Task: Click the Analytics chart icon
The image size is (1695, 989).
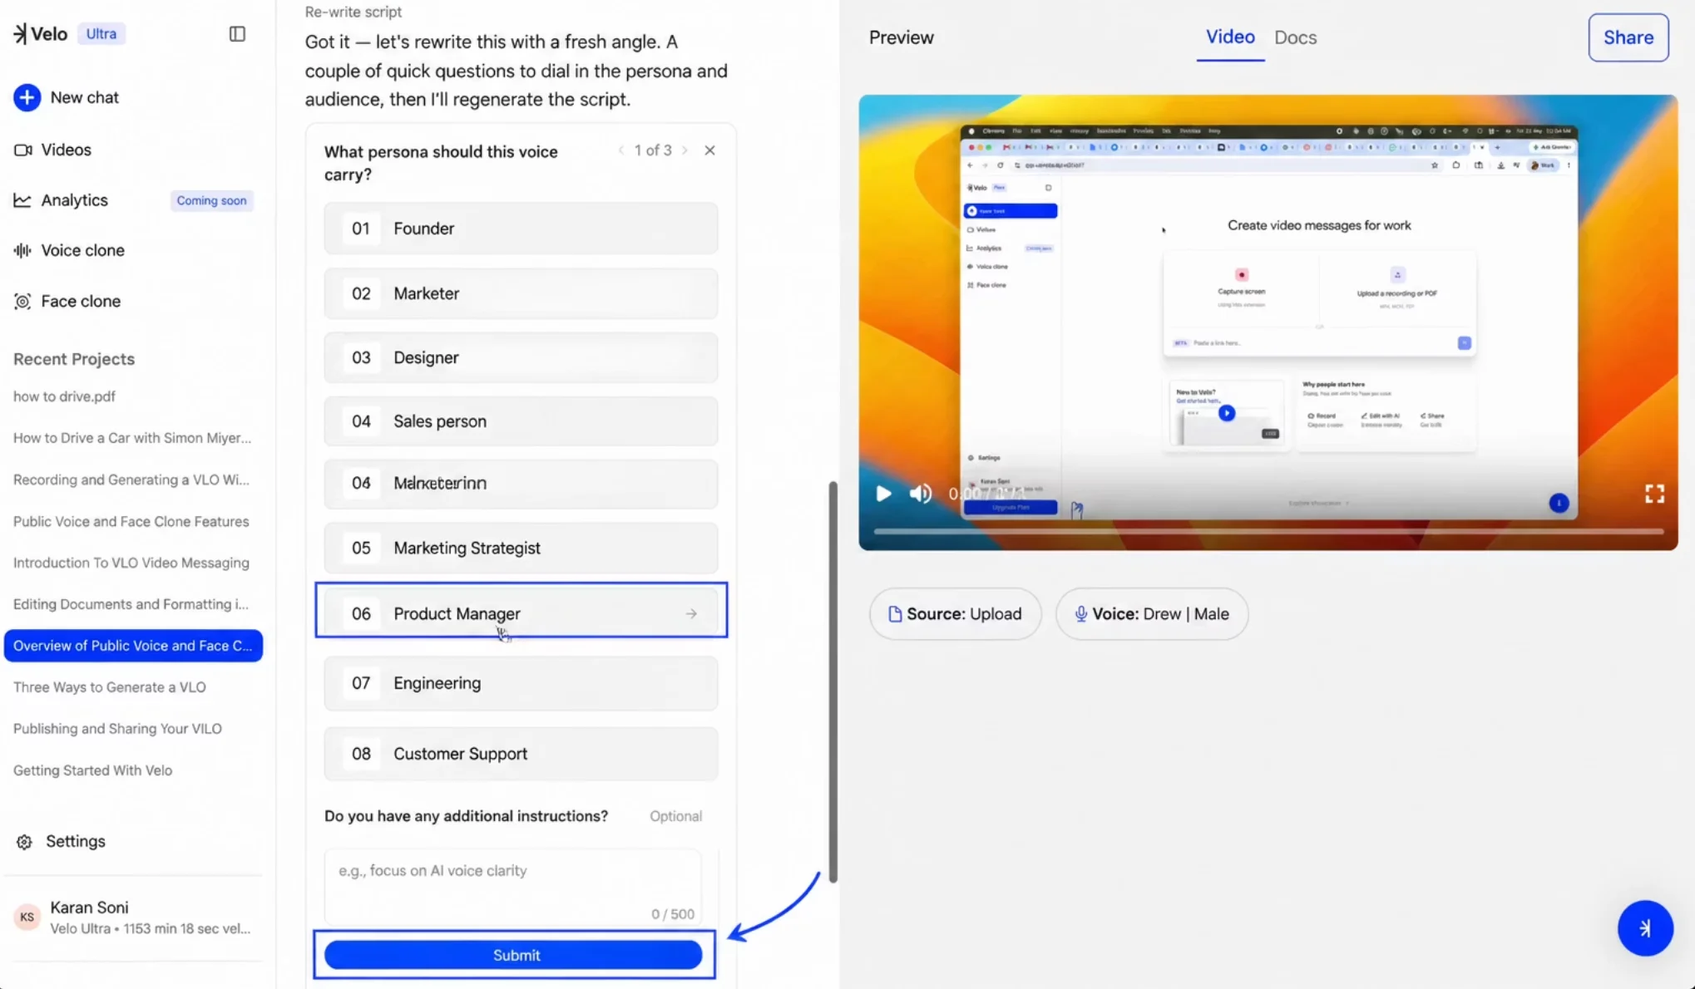Action: click(x=22, y=200)
